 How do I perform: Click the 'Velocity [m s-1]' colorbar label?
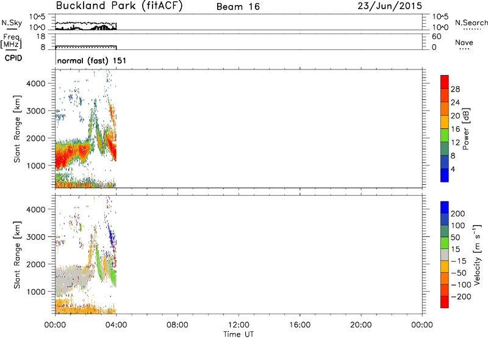tap(476, 254)
